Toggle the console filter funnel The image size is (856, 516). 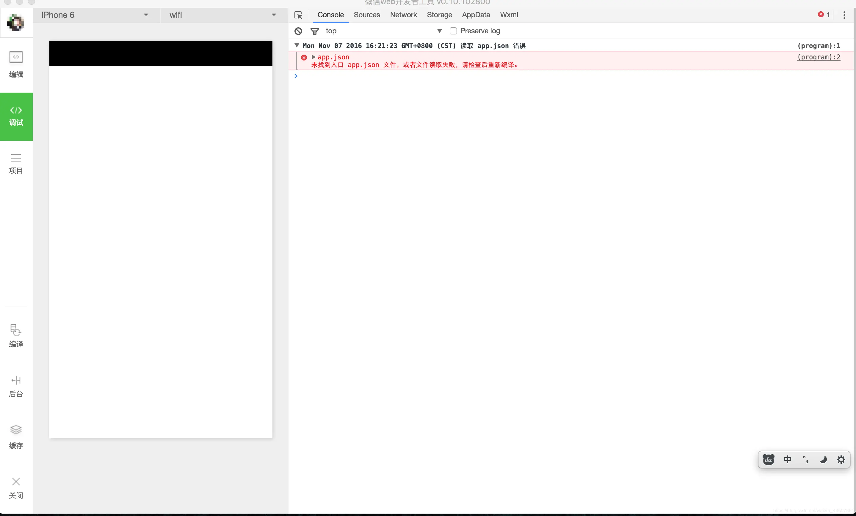(x=314, y=31)
